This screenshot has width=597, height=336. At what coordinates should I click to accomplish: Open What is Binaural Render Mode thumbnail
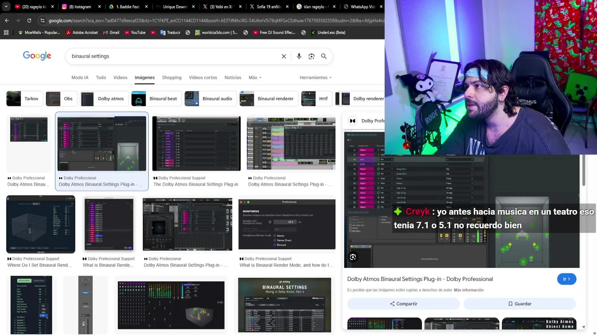coord(287,224)
